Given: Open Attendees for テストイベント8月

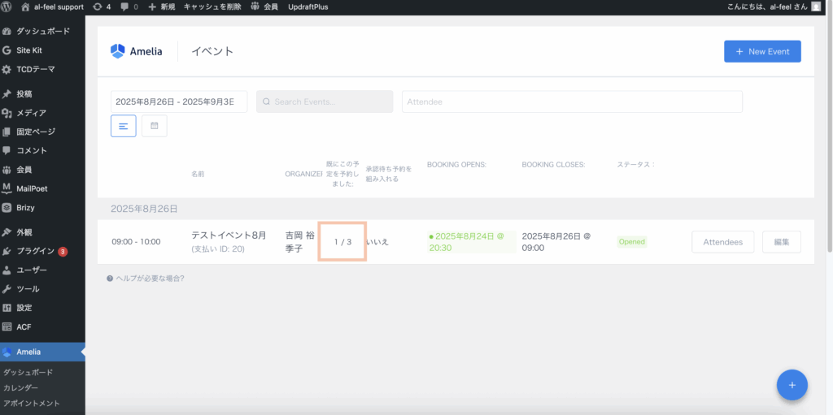Looking at the screenshot, I should [x=722, y=242].
